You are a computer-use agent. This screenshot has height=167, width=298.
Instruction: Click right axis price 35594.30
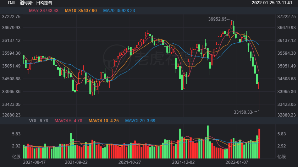(287, 53)
